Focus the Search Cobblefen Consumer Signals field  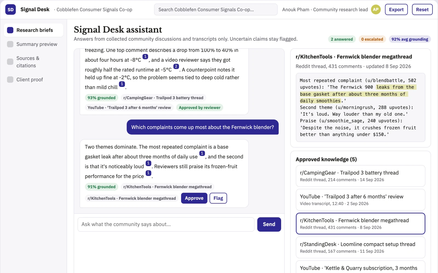coord(216,10)
